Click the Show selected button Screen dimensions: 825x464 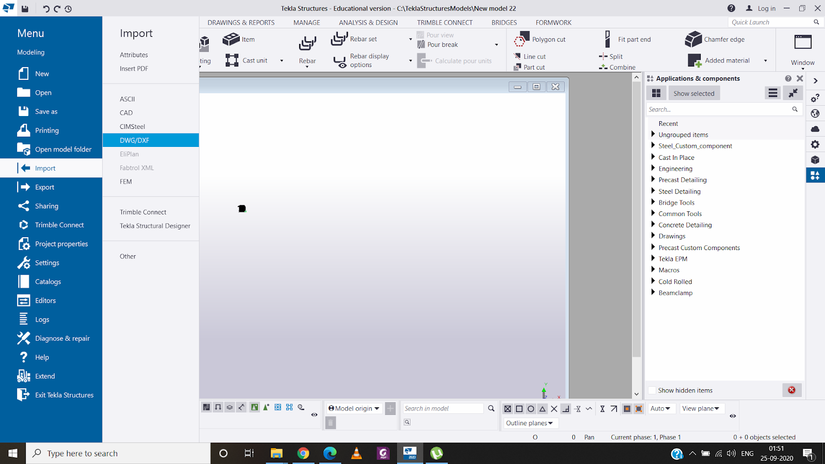coord(694,93)
